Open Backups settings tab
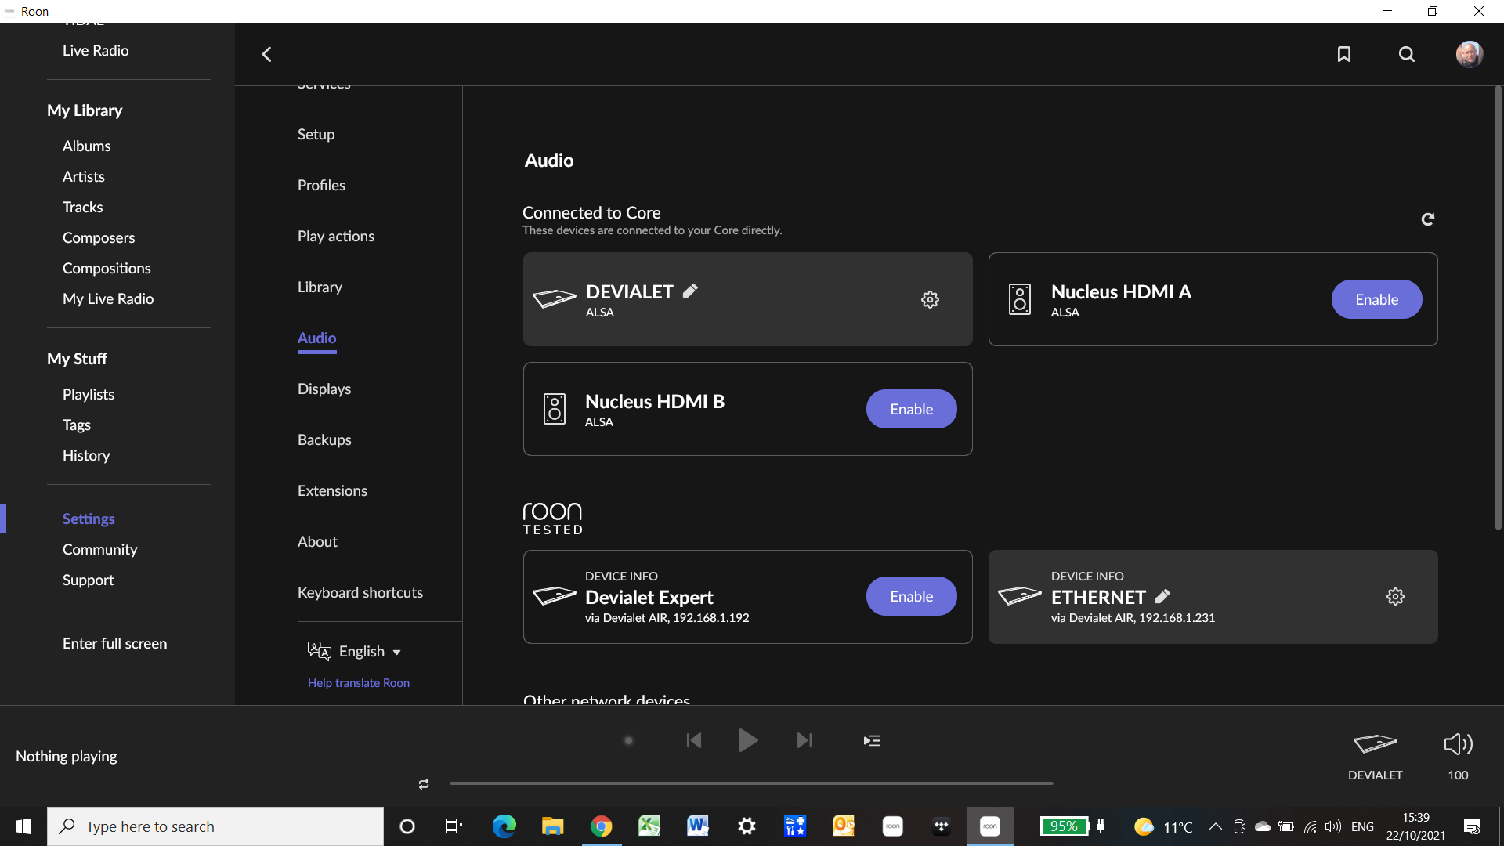The image size is (1504, 846). pos(324,439)
